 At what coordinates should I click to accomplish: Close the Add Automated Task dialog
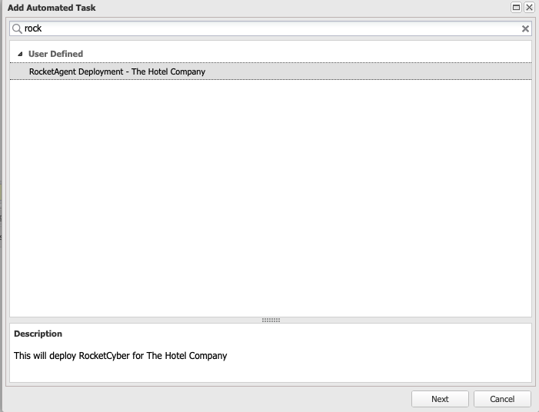point(529,7)
